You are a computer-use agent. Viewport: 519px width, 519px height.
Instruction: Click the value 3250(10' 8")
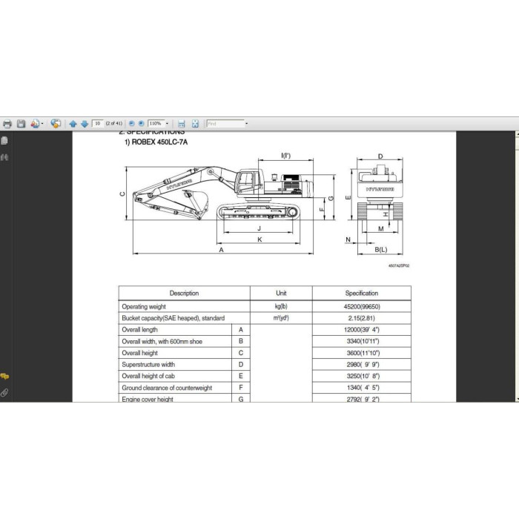pos(363,376)
